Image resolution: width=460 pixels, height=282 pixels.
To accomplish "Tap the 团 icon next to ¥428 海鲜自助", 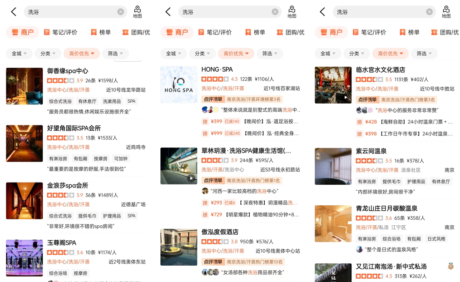I will click(x=359, y=122).
